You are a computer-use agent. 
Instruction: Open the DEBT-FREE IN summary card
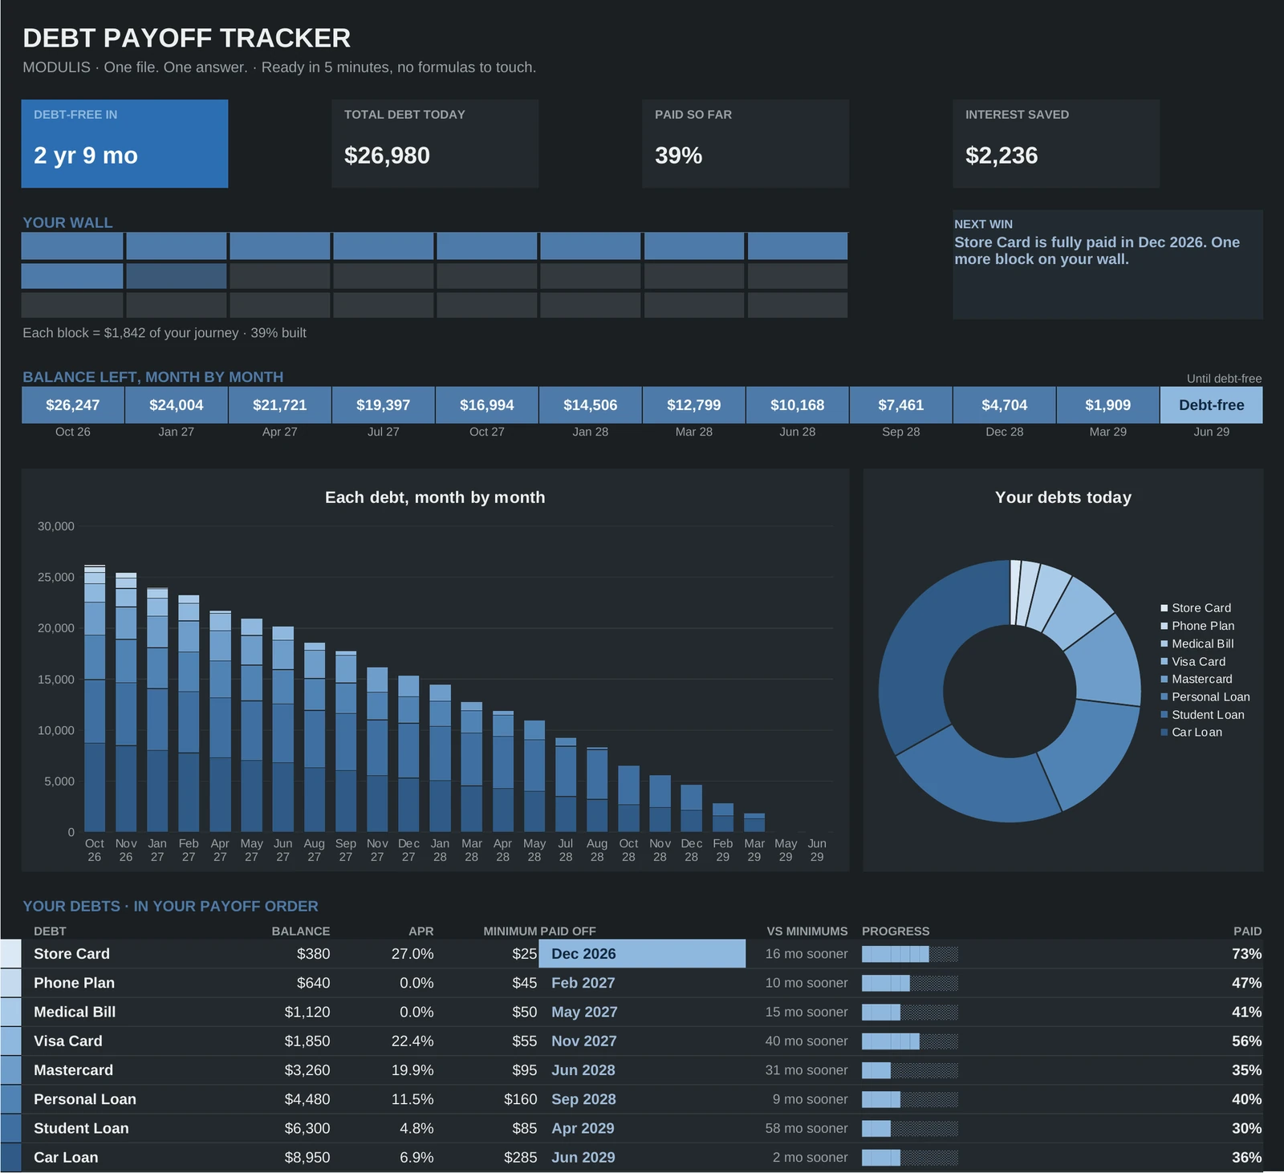click(x=124, y=144)
